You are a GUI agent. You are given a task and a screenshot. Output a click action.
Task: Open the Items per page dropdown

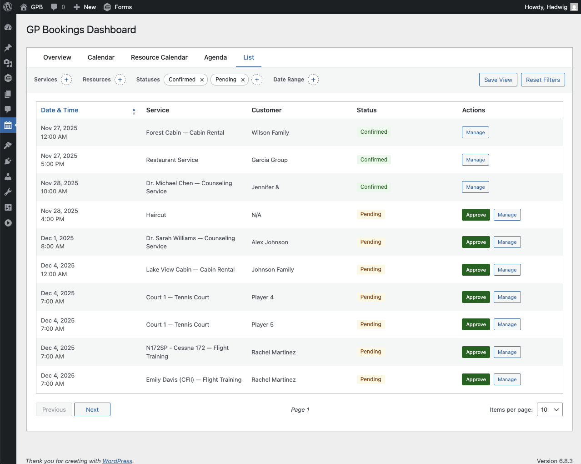coord(550,409)
